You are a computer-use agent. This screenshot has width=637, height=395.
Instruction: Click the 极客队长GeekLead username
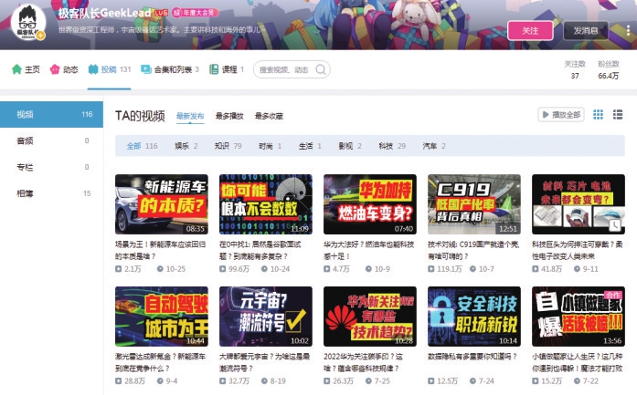pyautogui.click(x=104, y=13)
